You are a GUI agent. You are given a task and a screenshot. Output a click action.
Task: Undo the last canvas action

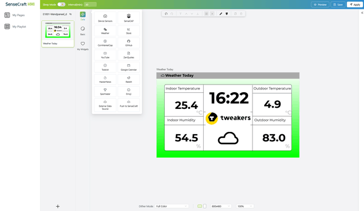(166, 14)
